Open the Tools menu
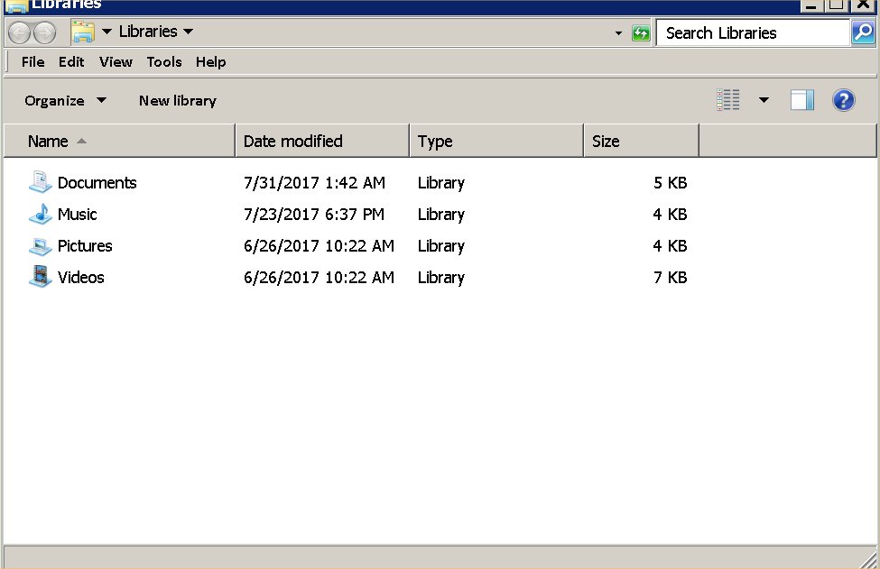Screen dimensions: 880x569 pyautogui.click(x=164, y=62)
